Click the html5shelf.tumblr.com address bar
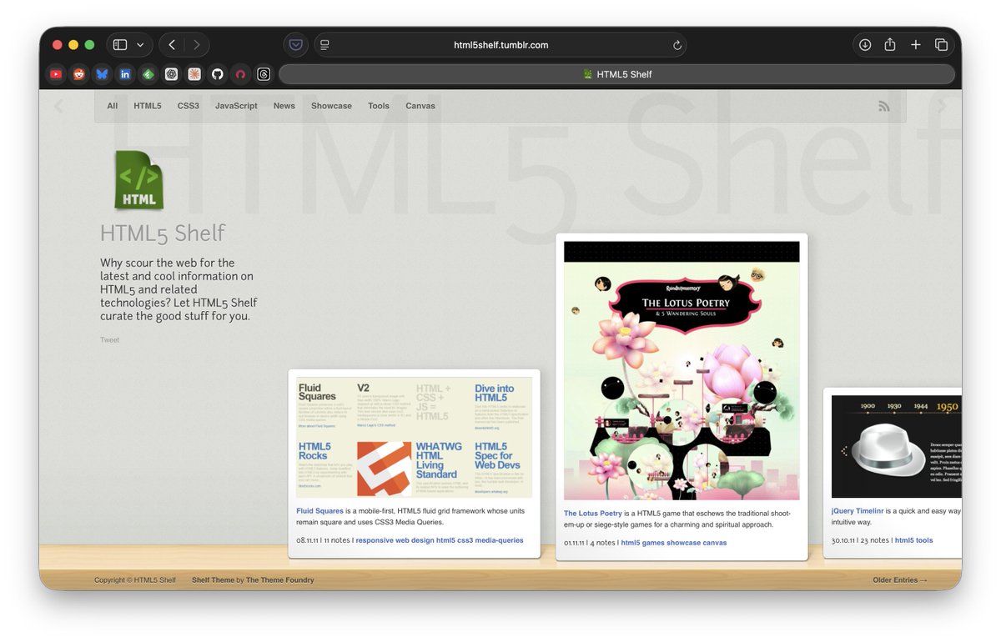Viewport: 1001px width, 642px height. [x=500, y=45]
